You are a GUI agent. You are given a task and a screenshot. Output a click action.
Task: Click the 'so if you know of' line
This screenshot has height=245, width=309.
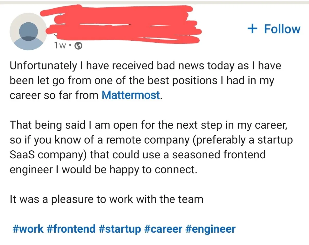pos(151,140)
